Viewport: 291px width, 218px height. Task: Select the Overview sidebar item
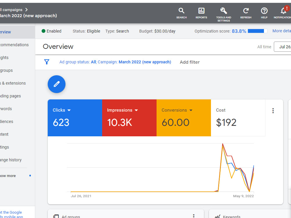(x=17, y=32)
